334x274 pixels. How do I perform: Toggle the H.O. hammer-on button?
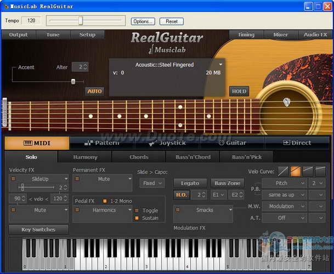click(x=182, y=195)
